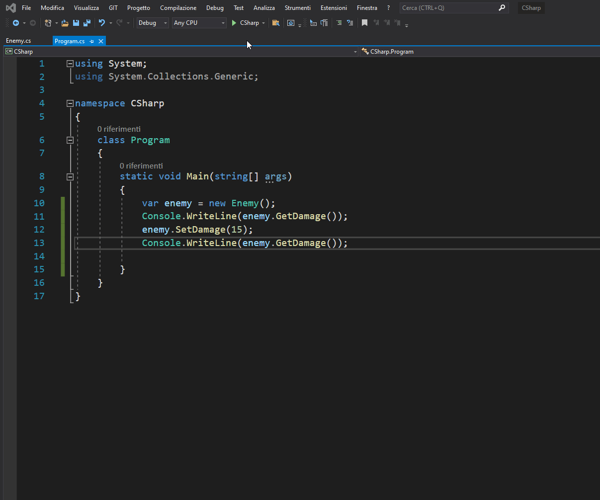Open the Any CPU platform dropdown
Image resolution: width=600 pixels, height=500 pixels.
coord(199,23)
